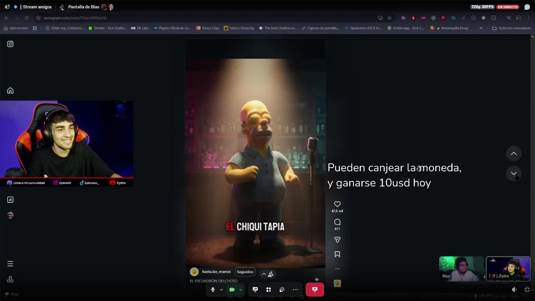Open The best ChatBot bookmark
Screen dimensions: 535x301
[x=278, y=28]
